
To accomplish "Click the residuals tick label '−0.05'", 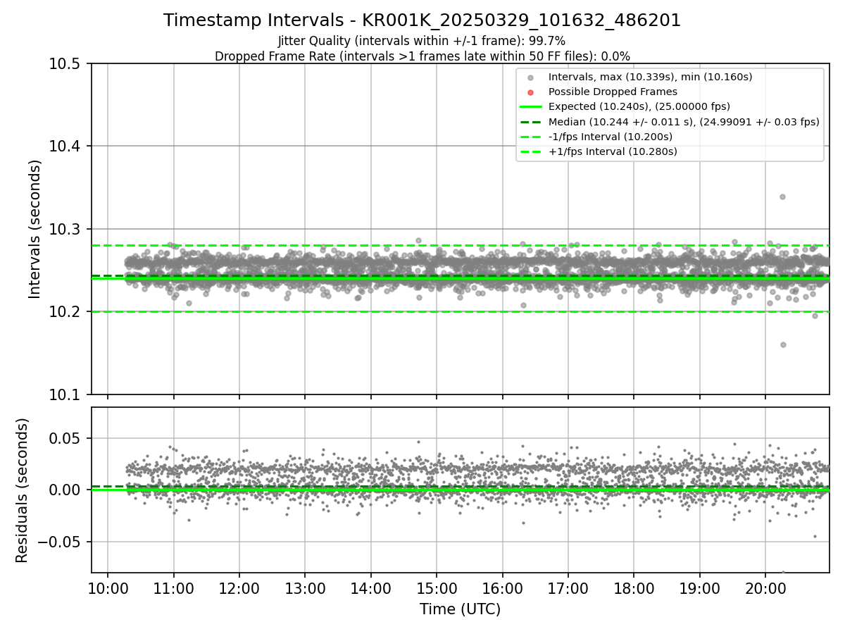I will 59,542.
